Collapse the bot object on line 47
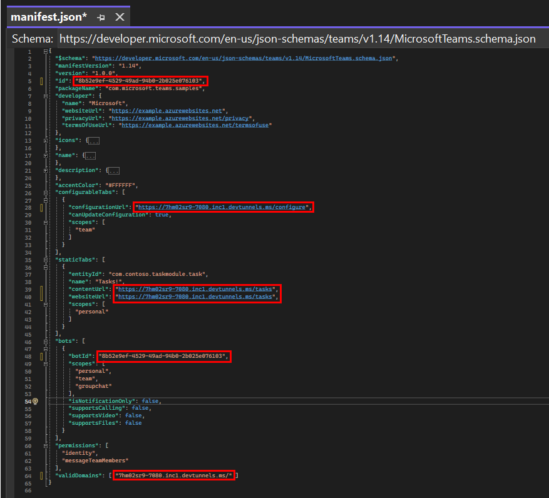Screen dimensions: 549x498 point(46,349)
